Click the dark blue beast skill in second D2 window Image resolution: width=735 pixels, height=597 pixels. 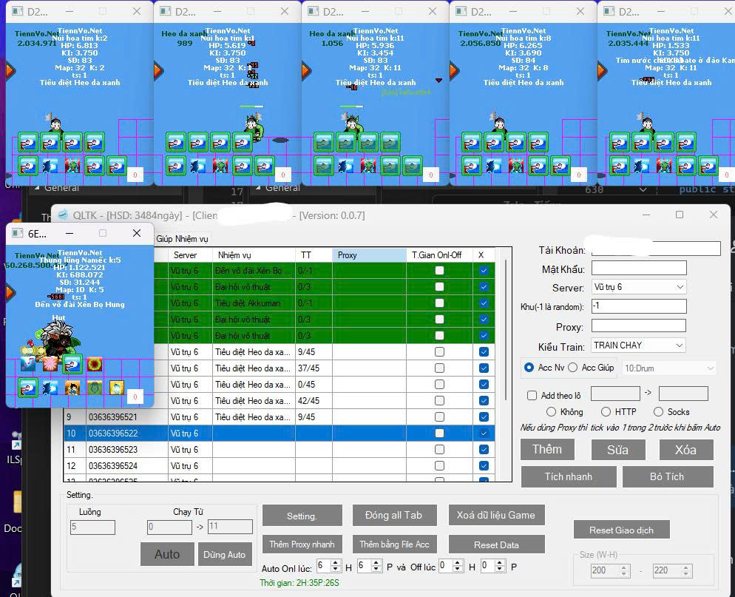pos(197,165)
